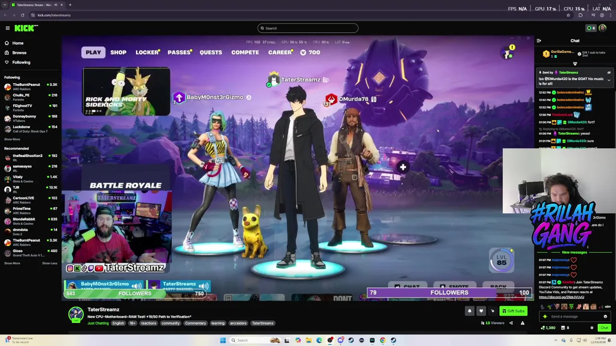
Task: Collapse Recommended with Show Less
Action: [x=50, y=263]
